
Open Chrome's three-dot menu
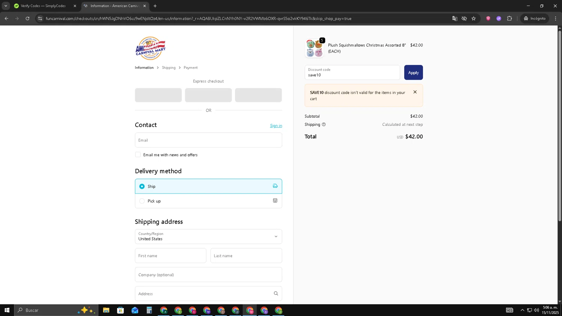click(x=556, y=18)
